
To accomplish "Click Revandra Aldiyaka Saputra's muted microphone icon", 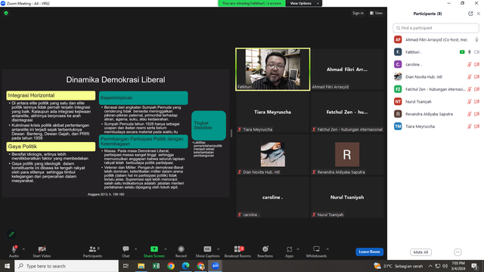I will coord(469,114).
